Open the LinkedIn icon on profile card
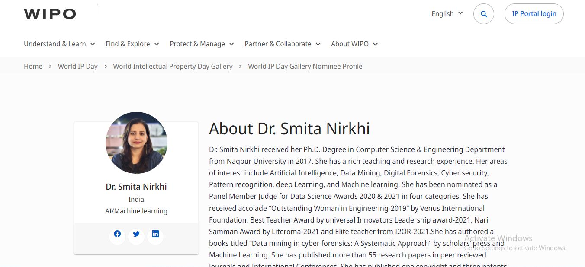 click(155, 234)
